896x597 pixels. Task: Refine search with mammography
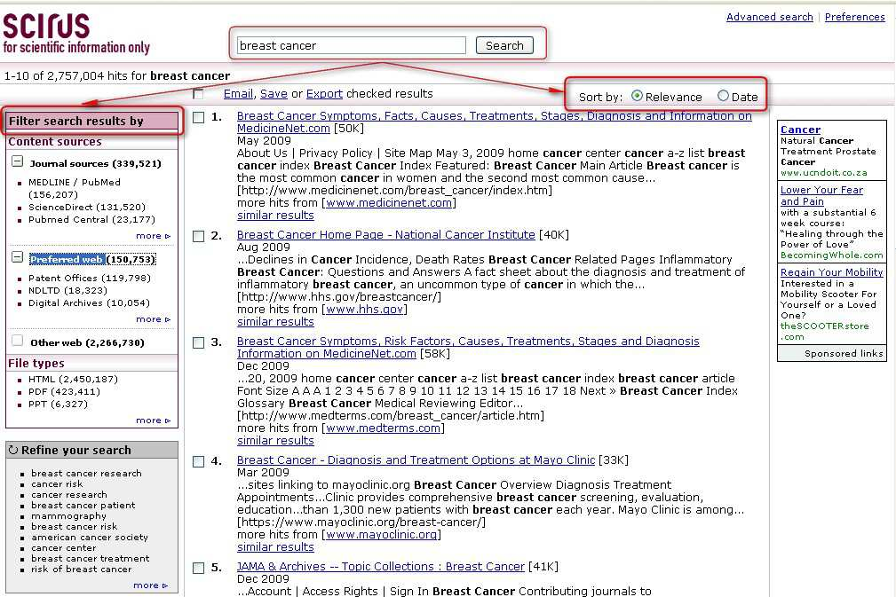[68, 516]
